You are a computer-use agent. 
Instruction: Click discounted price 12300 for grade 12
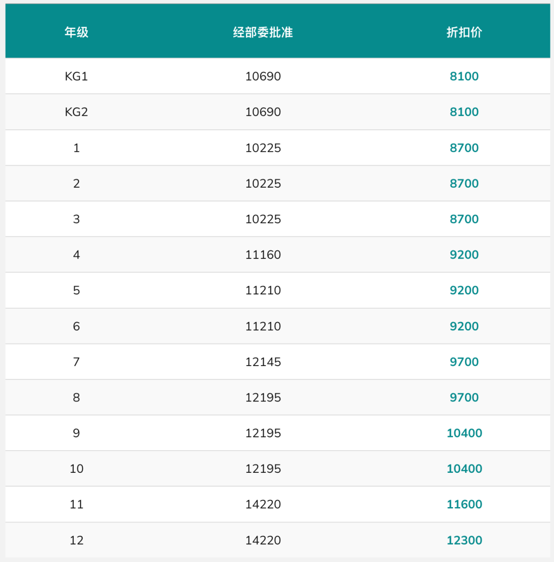[x=464, y=540]
